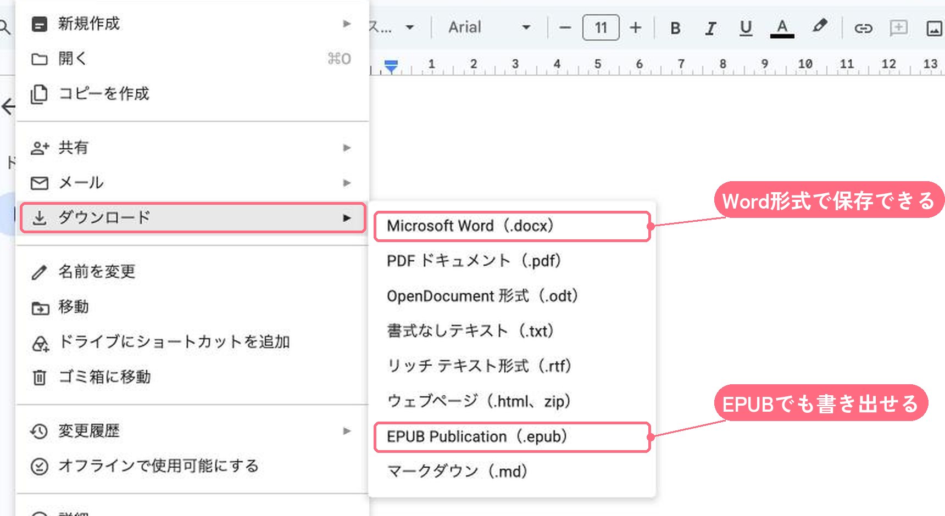Click the add comment icon
The image size is (945, 516).
(898, 27)
